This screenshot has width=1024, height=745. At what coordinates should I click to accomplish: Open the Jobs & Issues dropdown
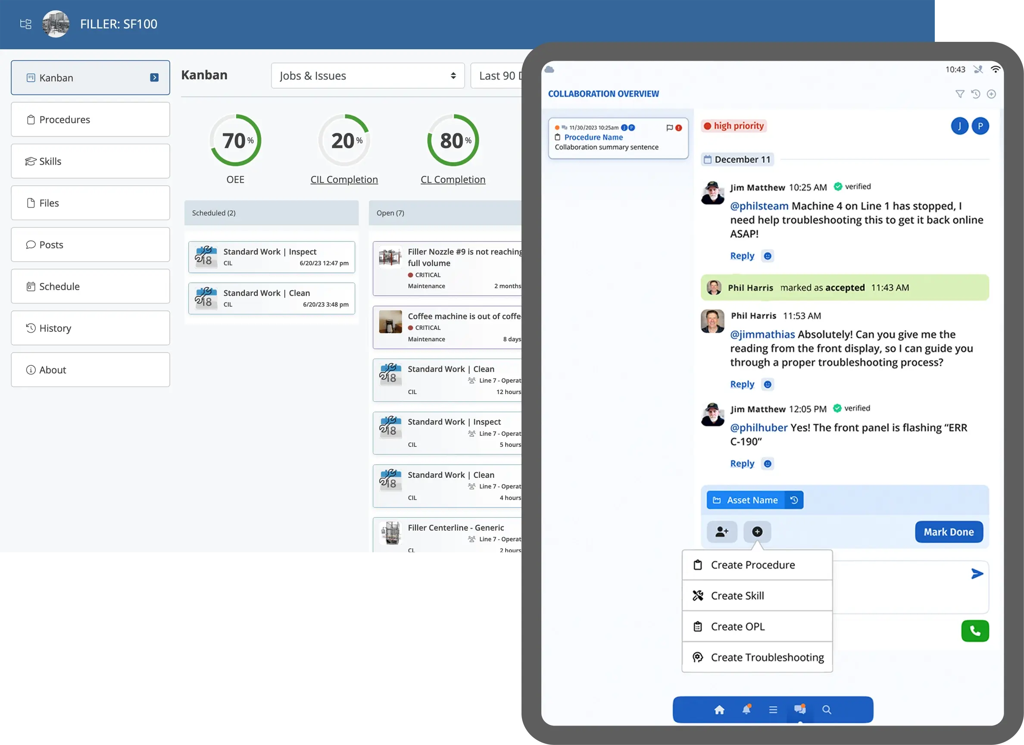(x=368, y=76)
